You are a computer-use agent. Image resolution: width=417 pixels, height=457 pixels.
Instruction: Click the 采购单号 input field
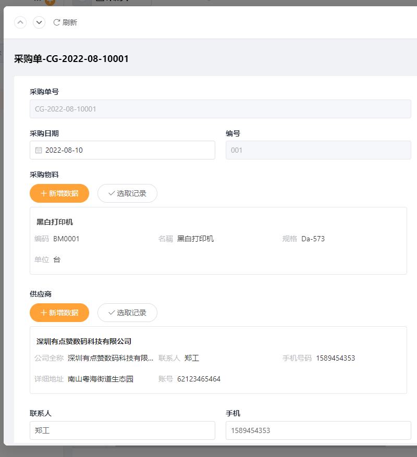pos(220,109)
